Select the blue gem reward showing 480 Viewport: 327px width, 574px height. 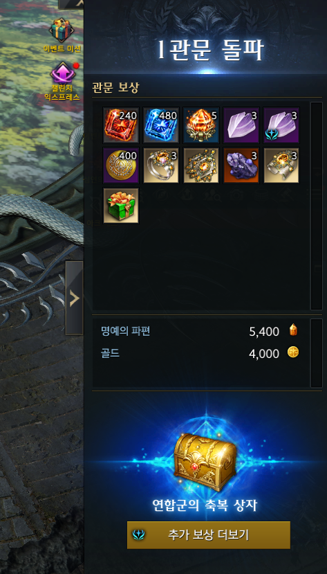pos(161,125)
